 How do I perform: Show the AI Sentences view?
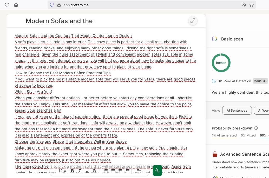pyautogui.click(x=237, y=110)
